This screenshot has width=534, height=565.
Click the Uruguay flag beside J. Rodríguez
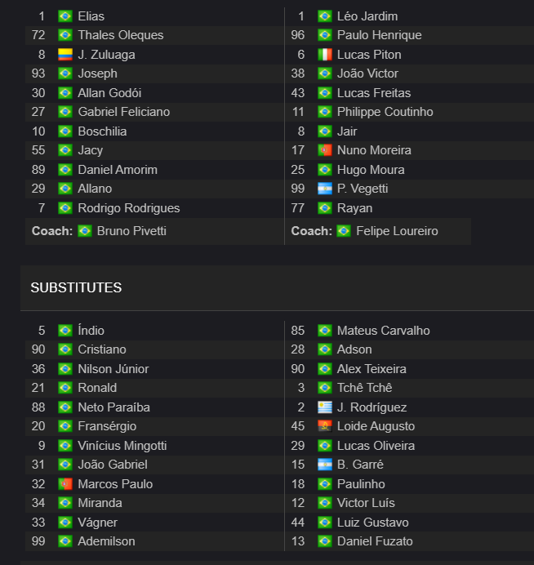[x=325, y=407]
